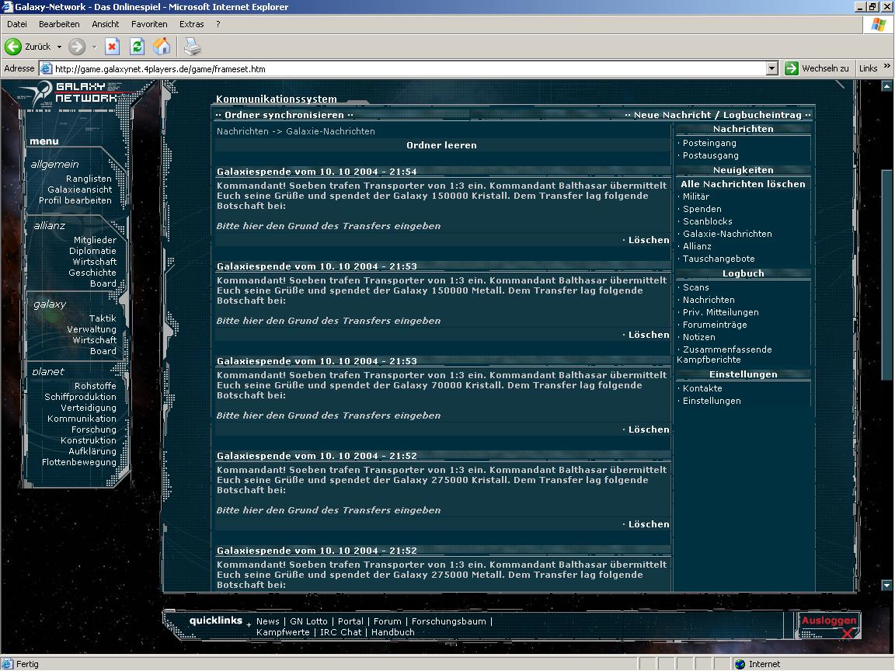Open the Favoriten menu
The height and width of the screenshot is (671, 895).
click(x=149, y=24)
